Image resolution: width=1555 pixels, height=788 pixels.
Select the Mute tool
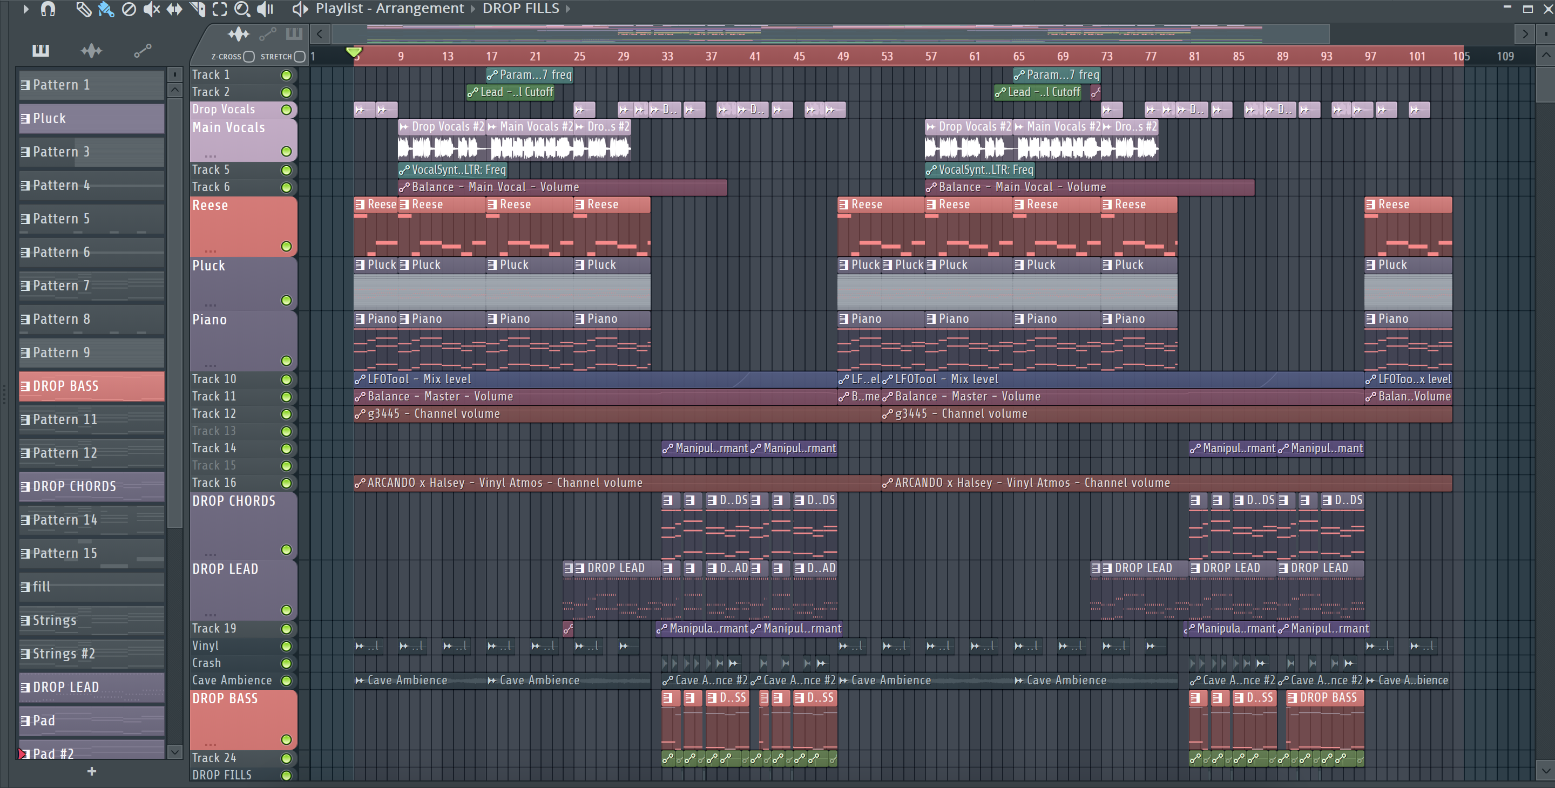[151, 9]
